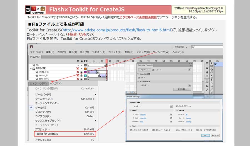This screenshot has width=250, height=146.
Task: Open the adobe.com flash-to-html5 hyperlink
Action: click(117, 30)
